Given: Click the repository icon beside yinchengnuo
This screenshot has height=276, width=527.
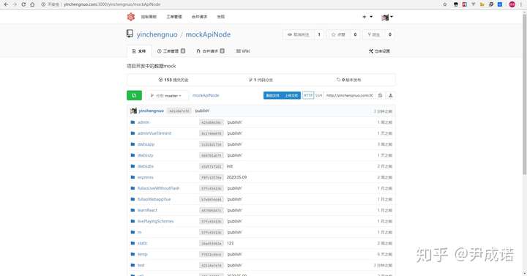Looking at the screenshot, I should coord(130,34).
